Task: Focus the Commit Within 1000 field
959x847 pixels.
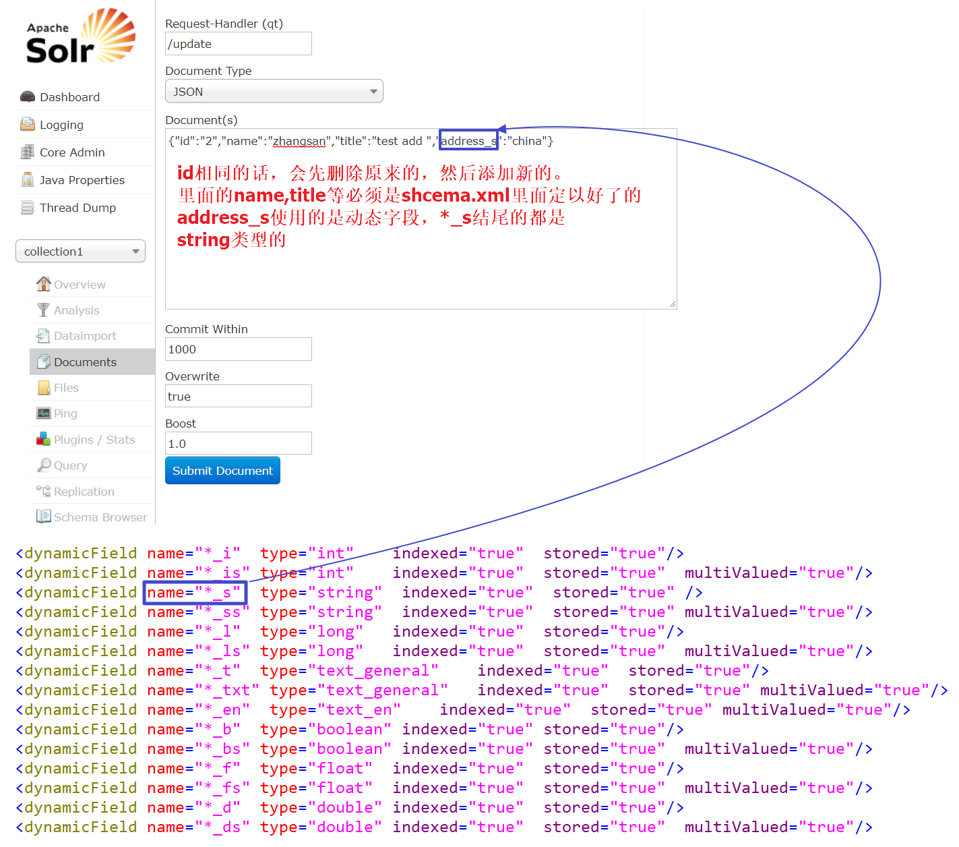Action: point(239,349)
